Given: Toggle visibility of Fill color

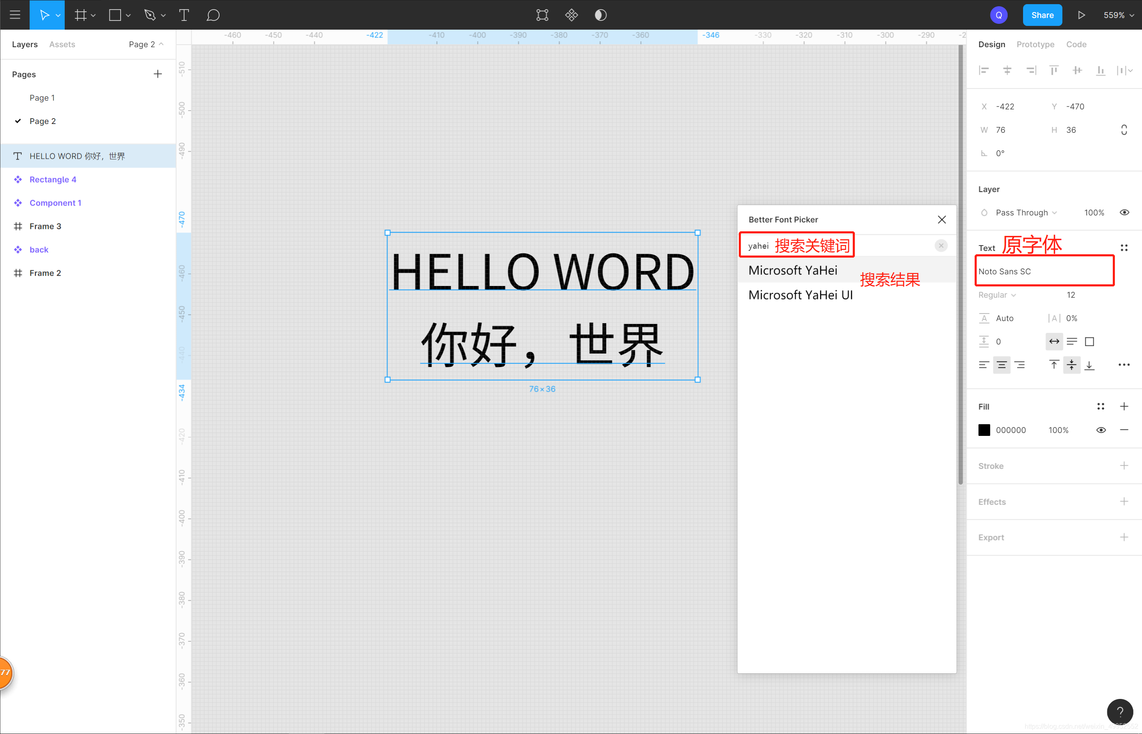Looking at the screenshot, I should coord(1102,430).
